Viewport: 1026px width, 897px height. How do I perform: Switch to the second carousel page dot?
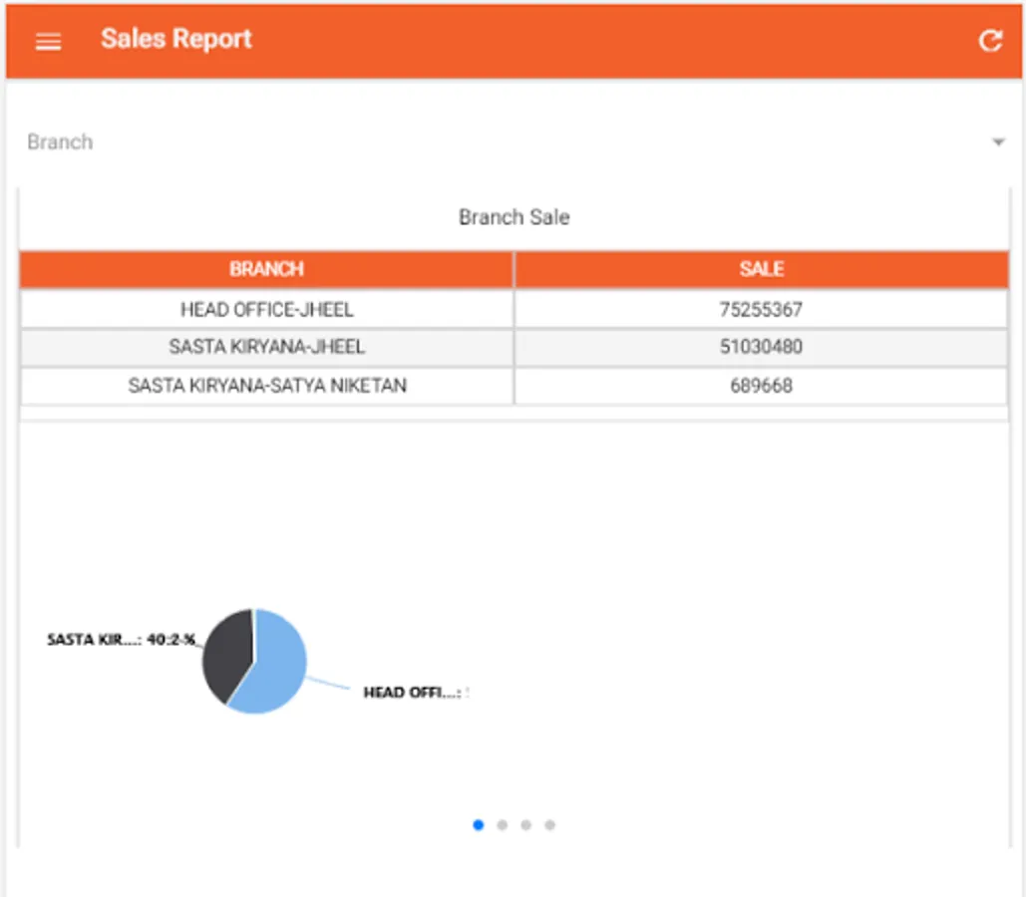tap(503, 824)
